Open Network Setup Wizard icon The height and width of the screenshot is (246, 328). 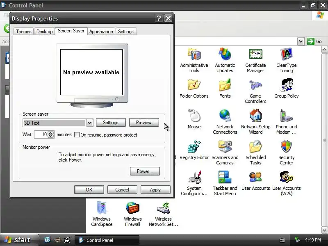point(255,116)
